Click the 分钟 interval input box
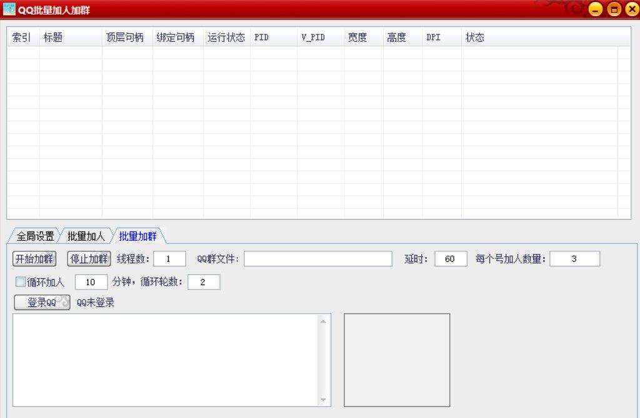 pos(91,283)
